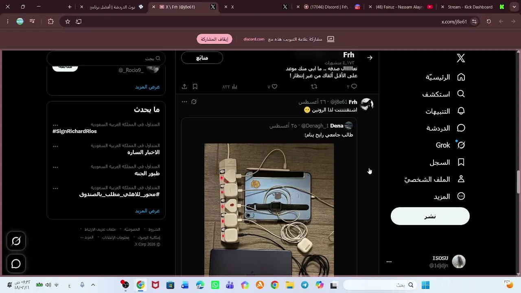The height and width of the screenshot is (293, 521).
Task: Click the Post (نشر) button
Action: click(430, 216)
